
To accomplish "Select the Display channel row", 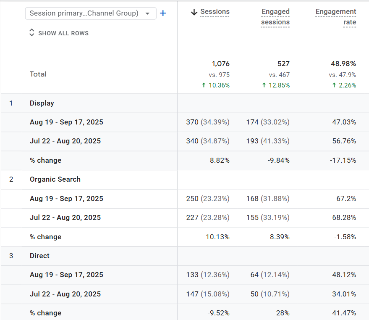I will coord(42,103).
